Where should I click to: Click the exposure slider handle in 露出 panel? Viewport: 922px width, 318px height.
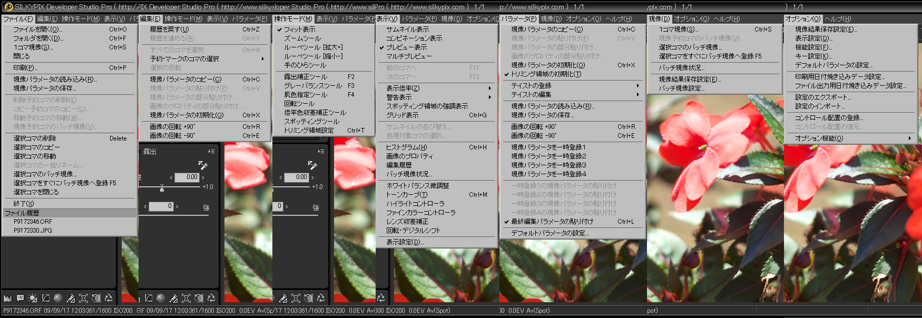(162, 188)
